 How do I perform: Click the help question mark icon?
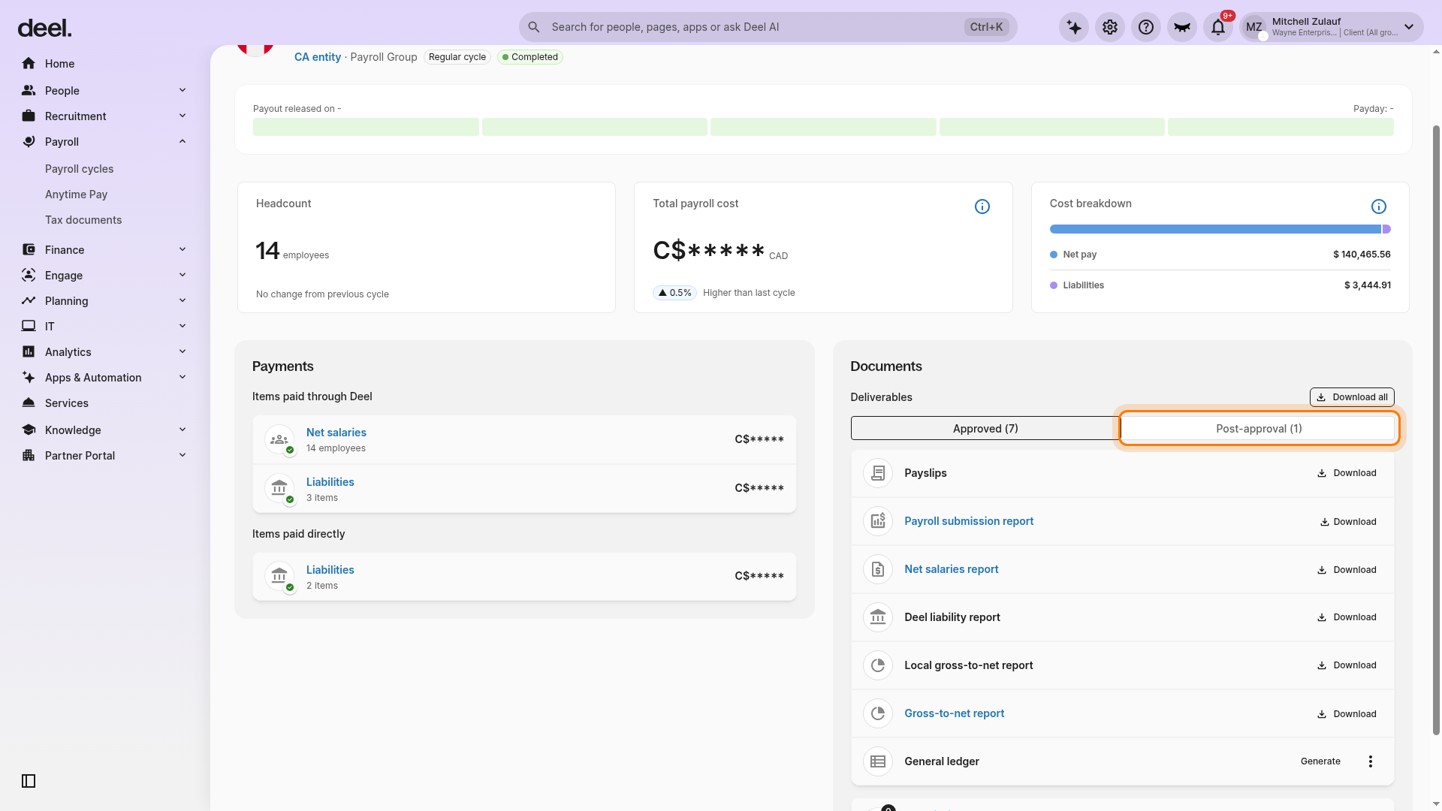coord(1146,27)
